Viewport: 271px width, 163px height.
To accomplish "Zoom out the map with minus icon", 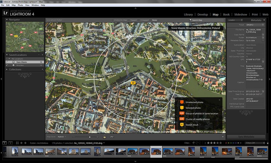I will (73, 137).
